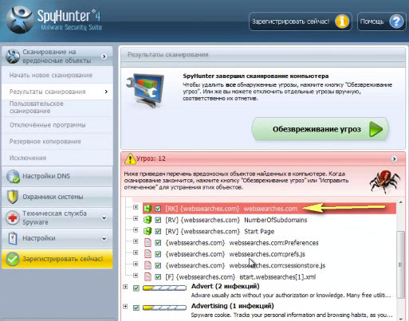
Task: Click file icon of istart.webssearches[1].xml row
Action: tap(147, 277)
